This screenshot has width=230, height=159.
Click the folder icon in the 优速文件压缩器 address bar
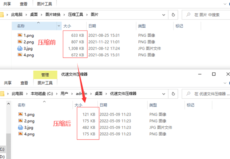2,94
